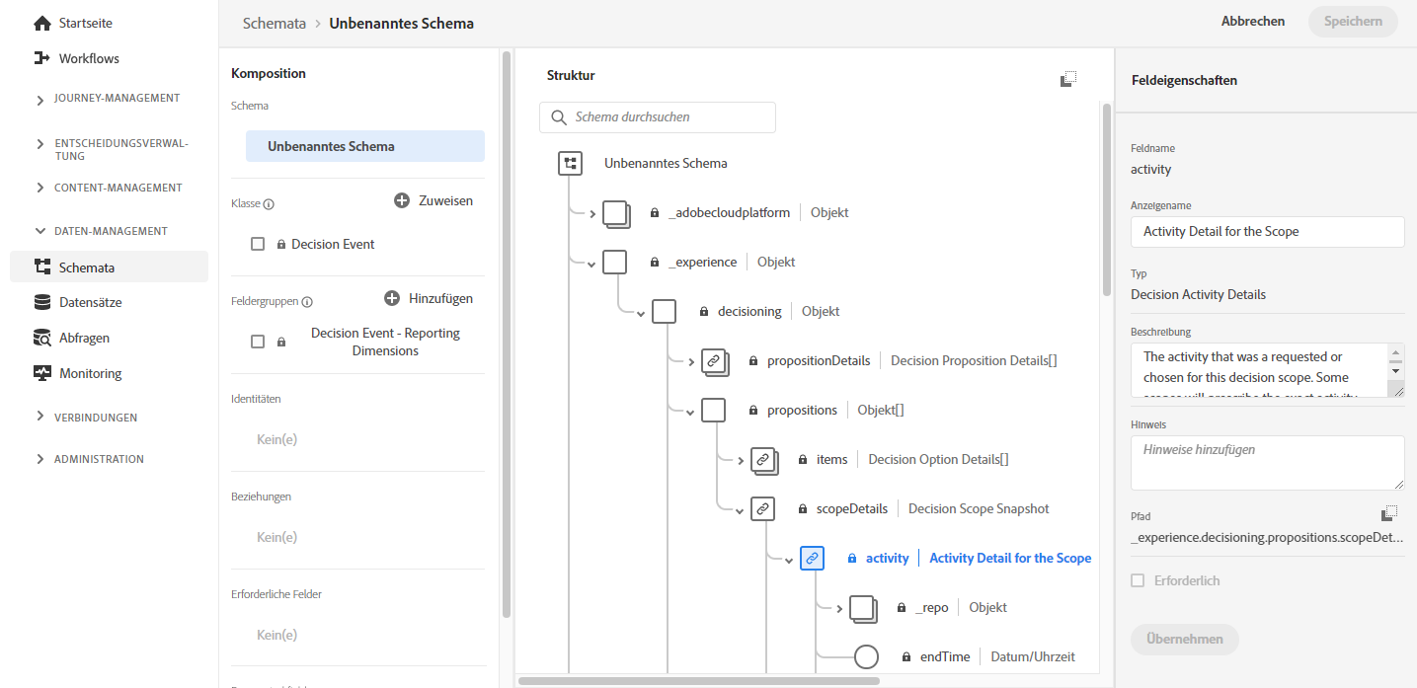Screen dimensions: 1417x688
Task: Expand the Administration menu section
Action: (x=39, y=459)
